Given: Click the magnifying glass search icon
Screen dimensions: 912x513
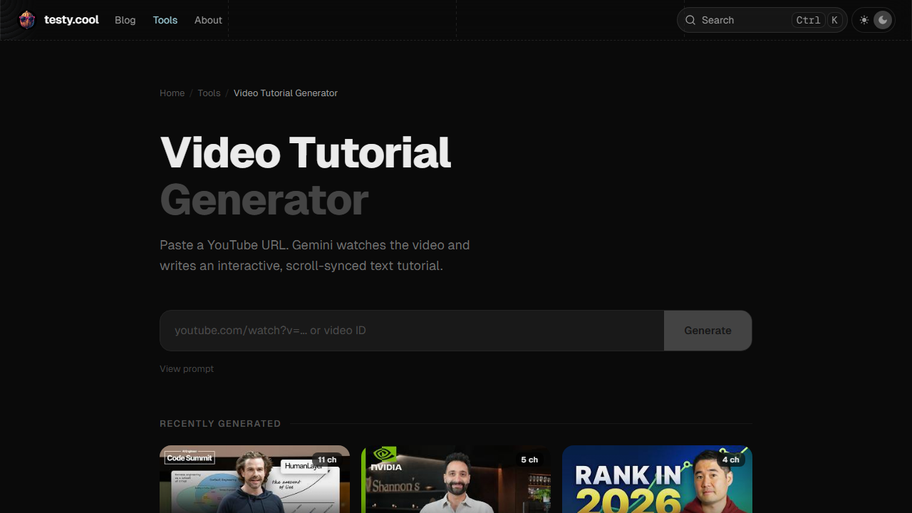Looking at the screenshot, I should point(690,20).
